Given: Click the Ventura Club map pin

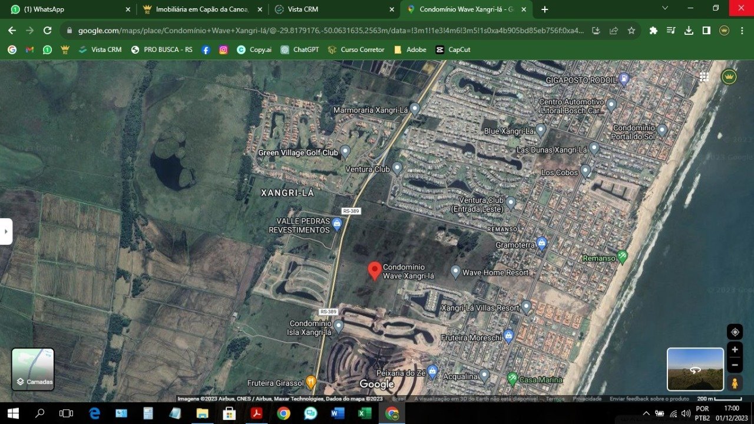Looking at the screenshot, I should (x=398, y=168).
